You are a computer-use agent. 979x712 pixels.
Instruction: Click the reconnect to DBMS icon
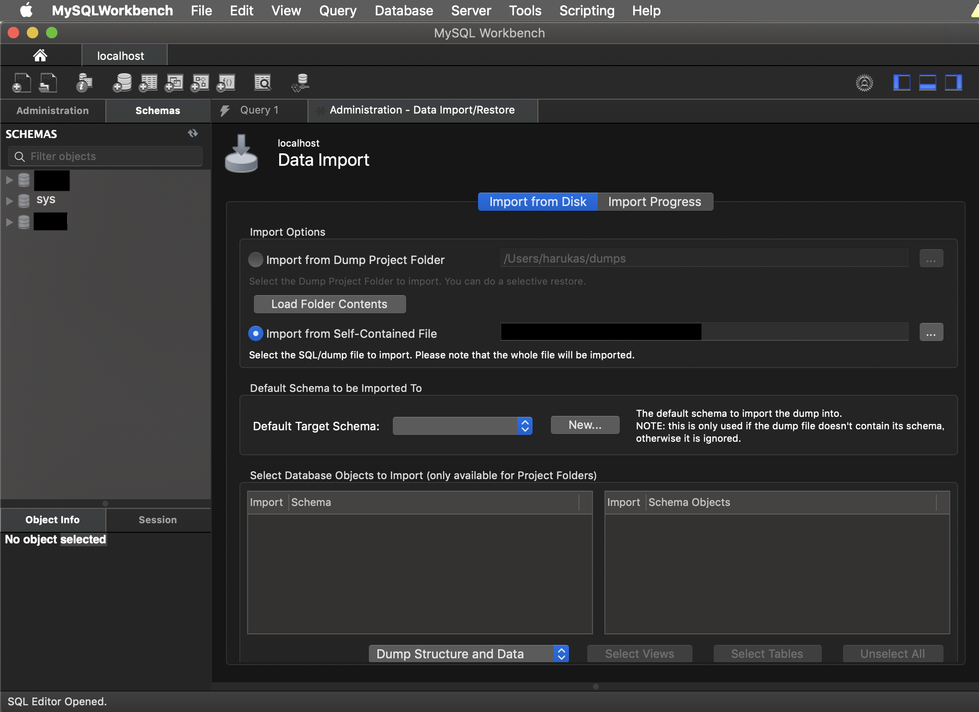[301, 83]
